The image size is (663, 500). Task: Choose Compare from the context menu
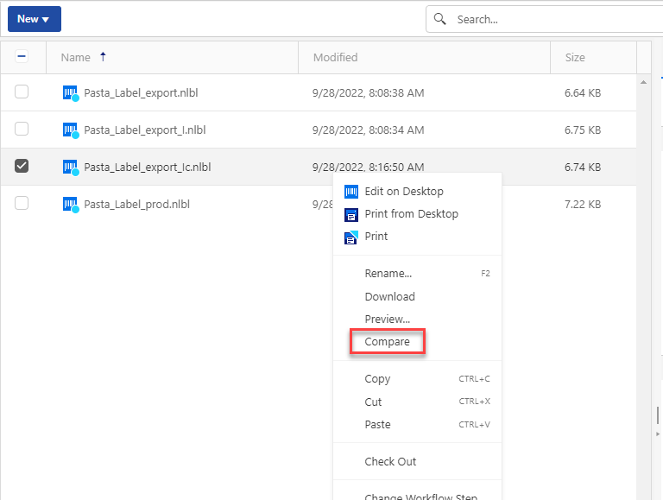387,342
